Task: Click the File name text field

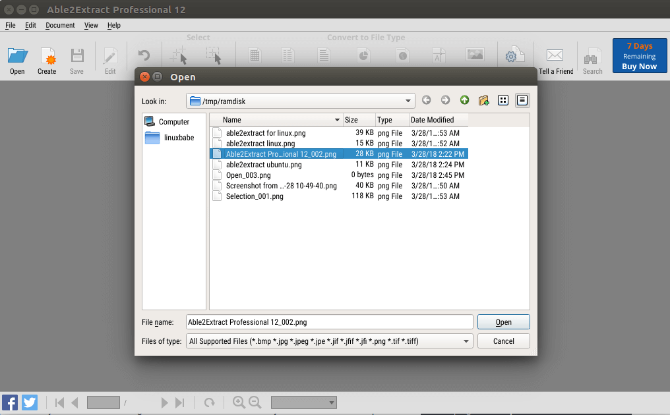Action: pyautogui.click(x=329, y=322)
